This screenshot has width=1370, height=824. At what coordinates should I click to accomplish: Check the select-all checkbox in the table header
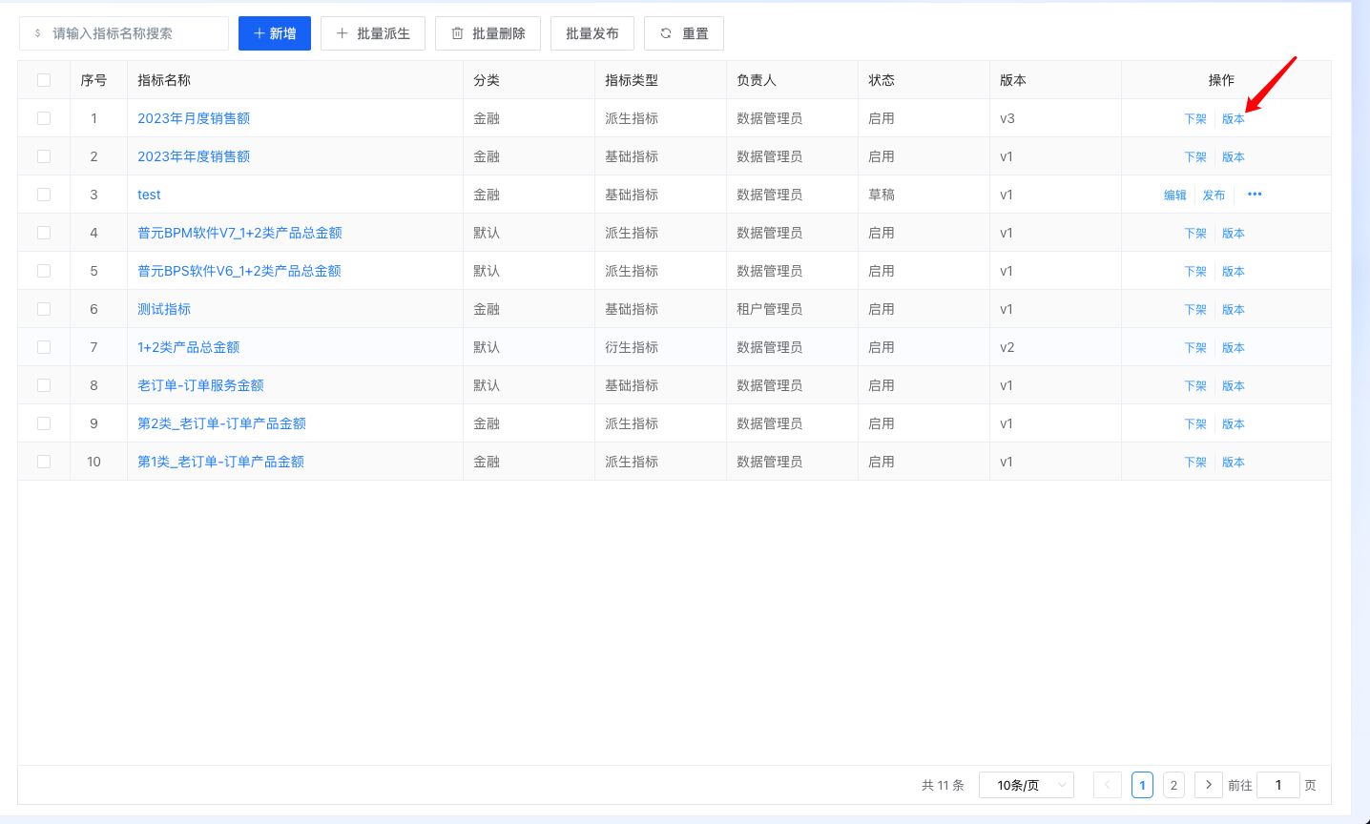(43, 80)
